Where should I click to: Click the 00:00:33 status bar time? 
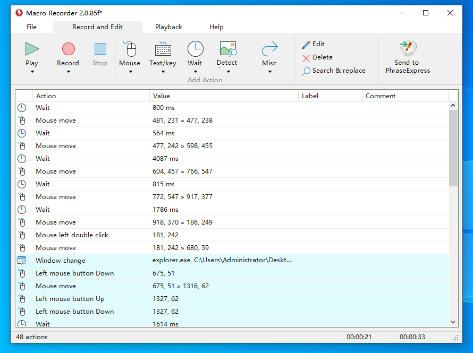point(412,337)
